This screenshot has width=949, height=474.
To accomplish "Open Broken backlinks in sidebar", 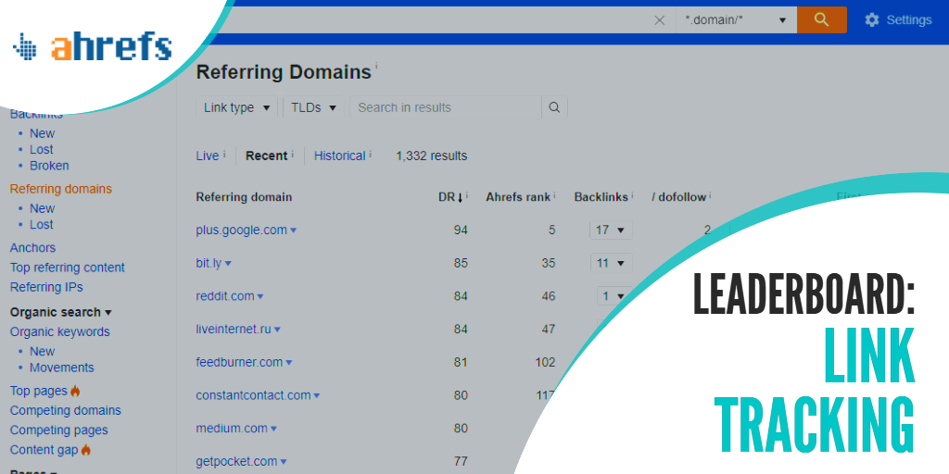I will tap(50, 166).
